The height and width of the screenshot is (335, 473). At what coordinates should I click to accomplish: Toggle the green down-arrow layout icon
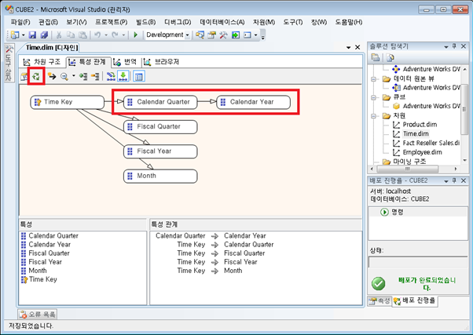coord(123,76)
